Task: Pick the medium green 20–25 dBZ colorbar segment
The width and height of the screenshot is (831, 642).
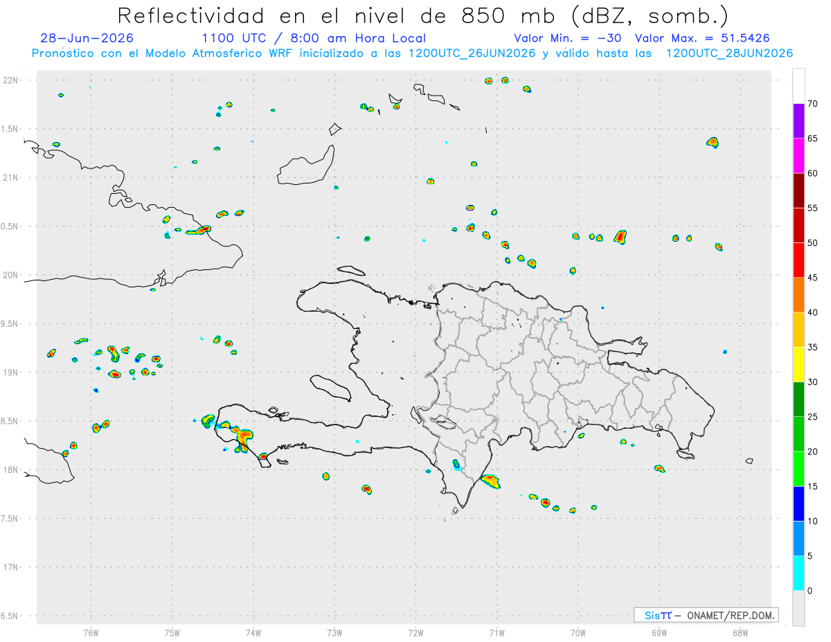Action: pos(798,434)
